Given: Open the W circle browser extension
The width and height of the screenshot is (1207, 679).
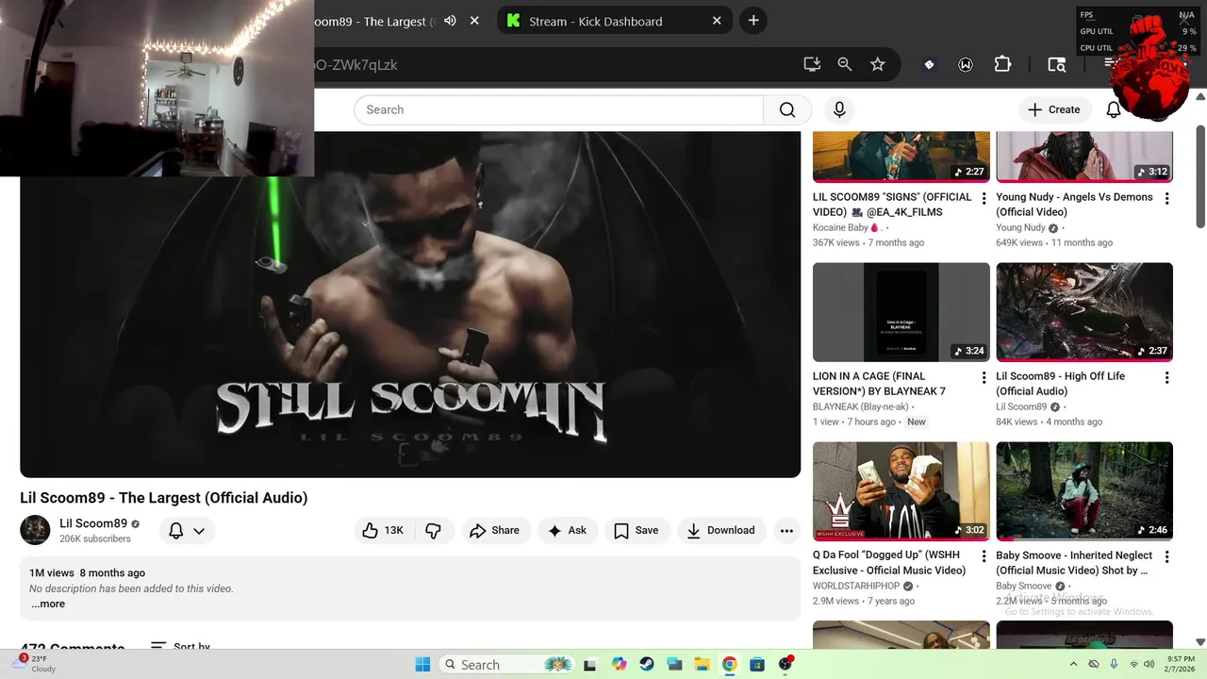Looking at the screenshot, I should (x=966, y=64).
